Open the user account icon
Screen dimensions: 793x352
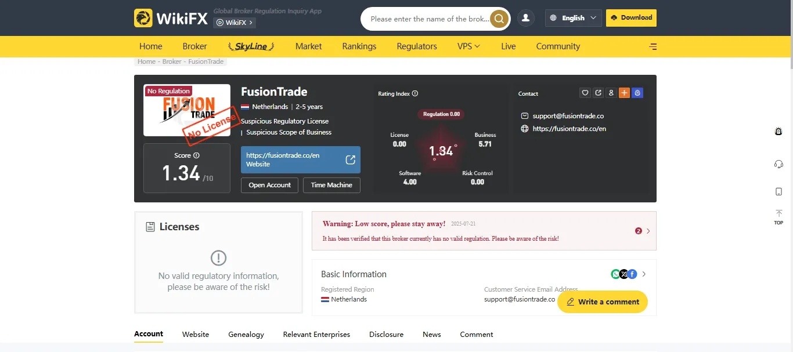526,18
